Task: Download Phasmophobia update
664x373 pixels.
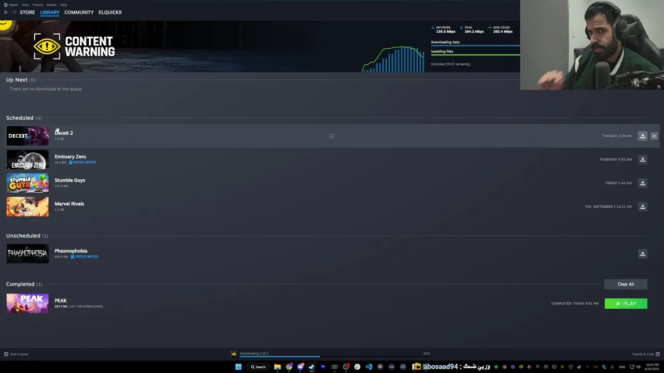Action: click(x=642, y=254)
